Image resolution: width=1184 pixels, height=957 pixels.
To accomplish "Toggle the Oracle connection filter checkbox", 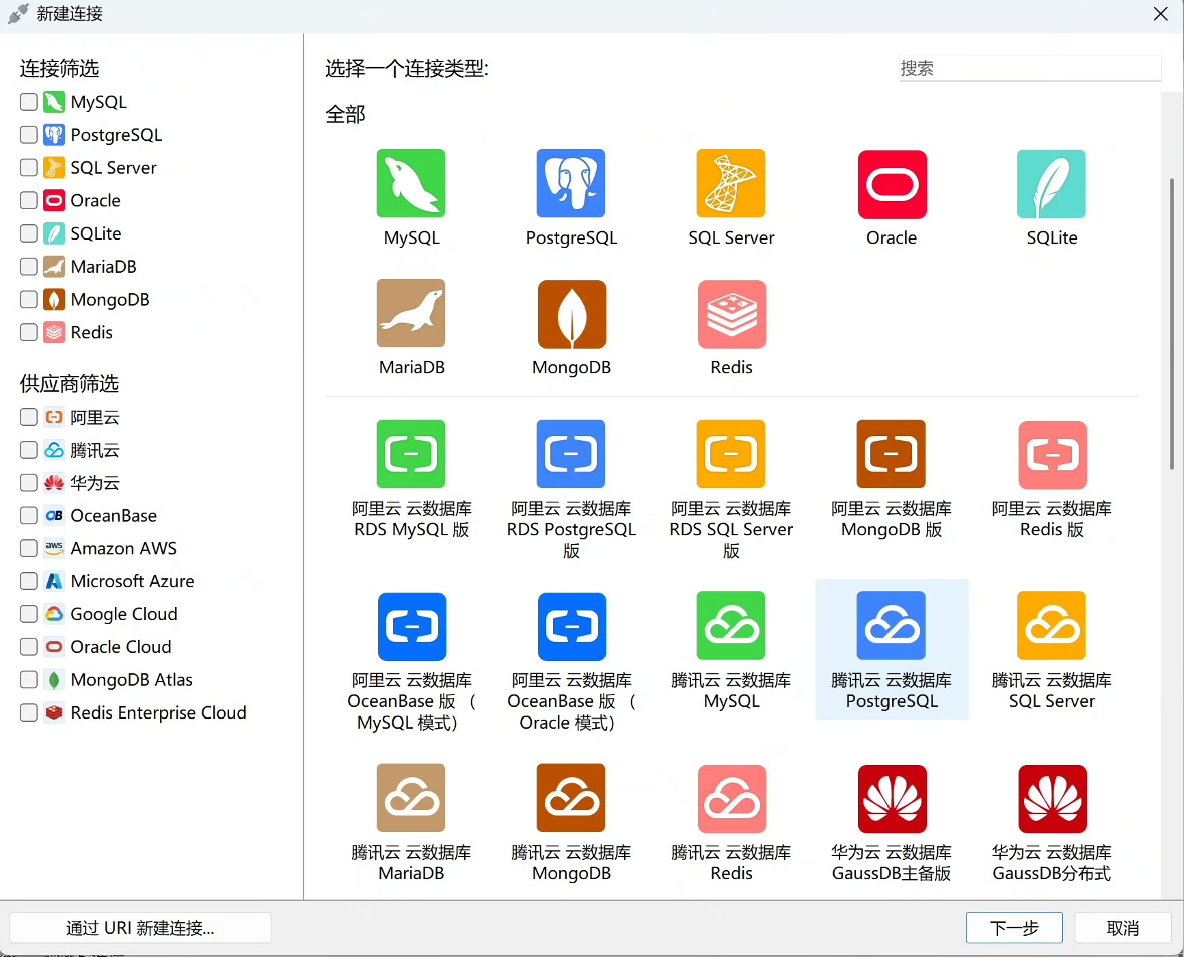I will (29, 200).
